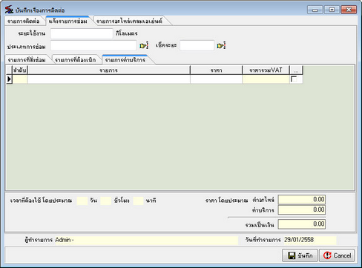Switch to the รายการที่สั่งซ่อม sub-tab
362x268 pixels.
tap(27, 60)
